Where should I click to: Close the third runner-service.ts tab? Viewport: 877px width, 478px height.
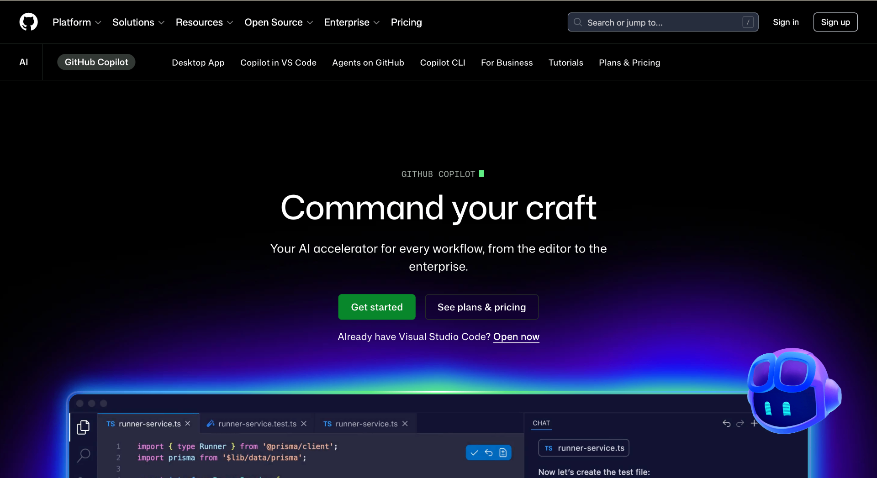click(405, 424)
